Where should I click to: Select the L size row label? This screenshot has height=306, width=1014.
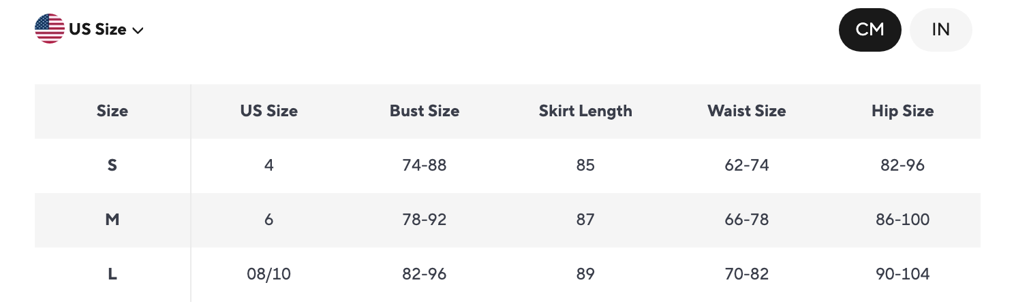point(112,274)
